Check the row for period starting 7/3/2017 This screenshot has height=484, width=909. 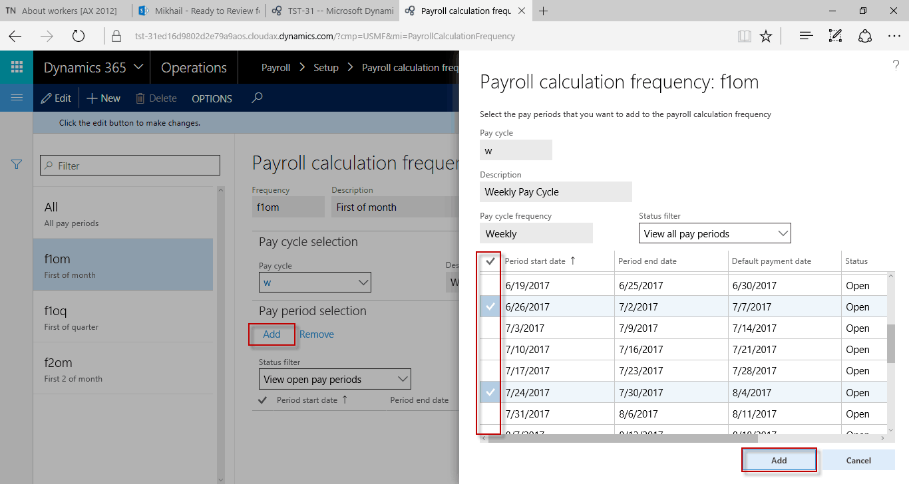point(490,328)
